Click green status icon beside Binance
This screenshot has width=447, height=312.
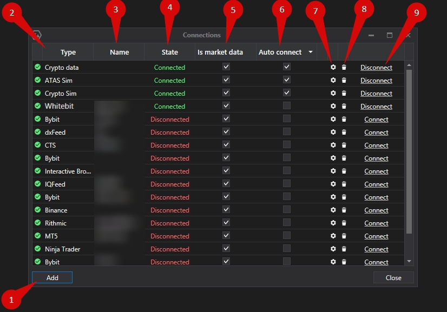(x=38, y=210)
